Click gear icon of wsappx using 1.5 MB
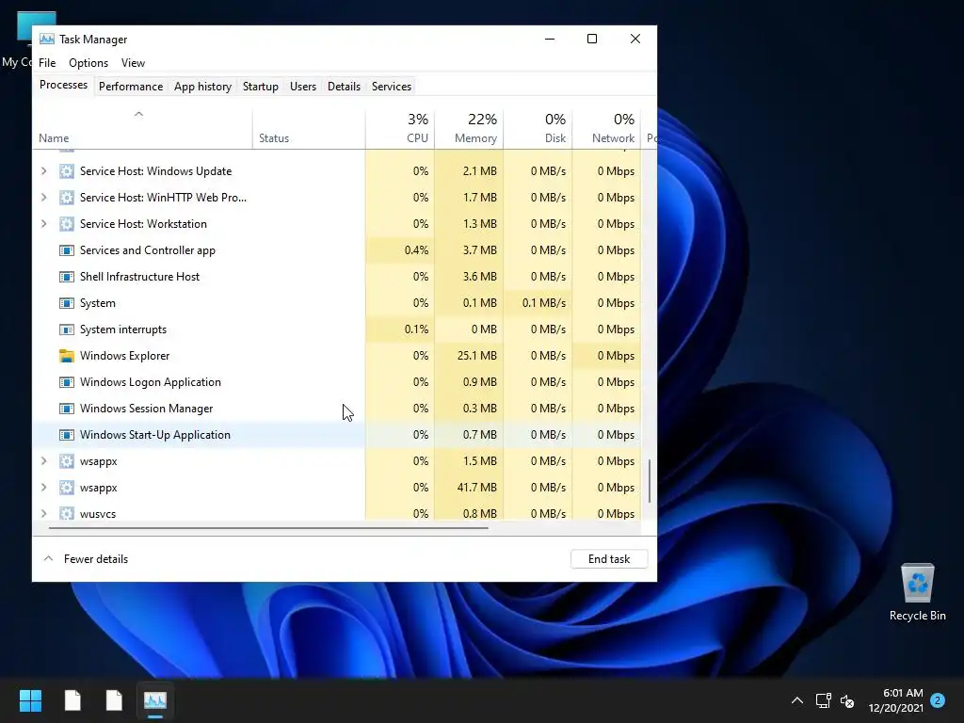The image size is (964, 723). pyautogui.click(x=67, y=461)
